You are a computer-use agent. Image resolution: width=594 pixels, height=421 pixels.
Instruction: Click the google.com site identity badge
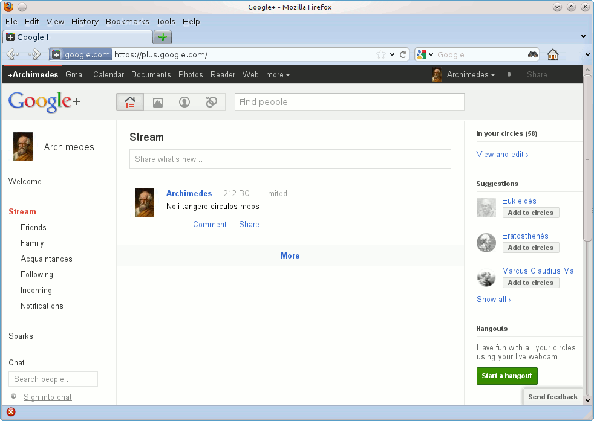tap(80, 54)
